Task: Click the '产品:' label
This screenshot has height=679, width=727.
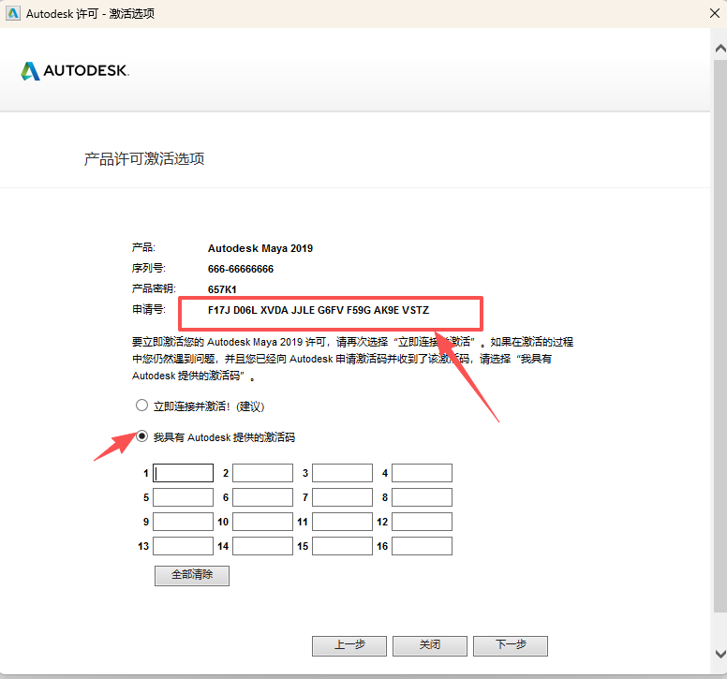Action: [143, 247]
